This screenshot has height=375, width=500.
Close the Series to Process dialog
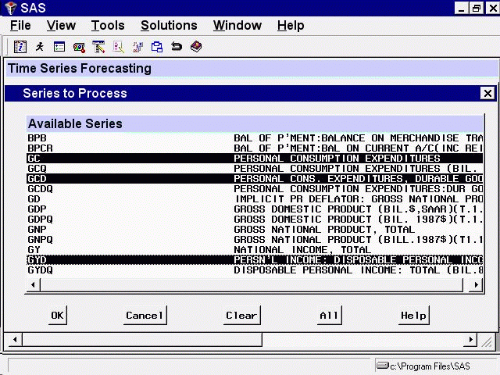click(x=487, y=94)
